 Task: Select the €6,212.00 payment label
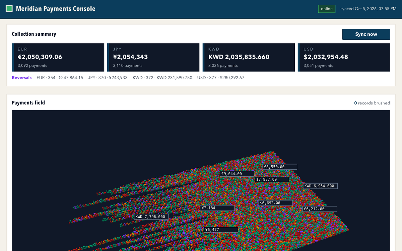pos(320,209)
